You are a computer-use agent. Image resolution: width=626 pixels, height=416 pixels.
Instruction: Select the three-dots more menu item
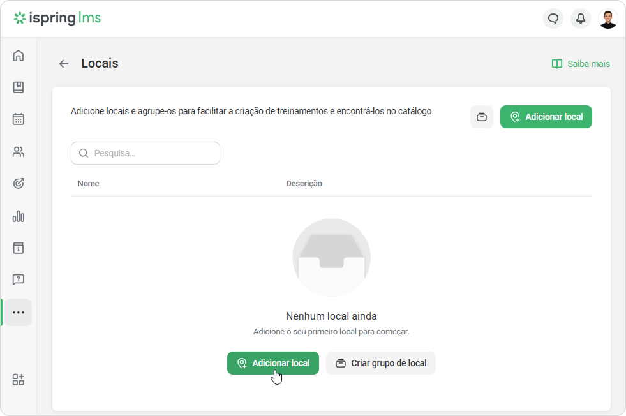19,312
